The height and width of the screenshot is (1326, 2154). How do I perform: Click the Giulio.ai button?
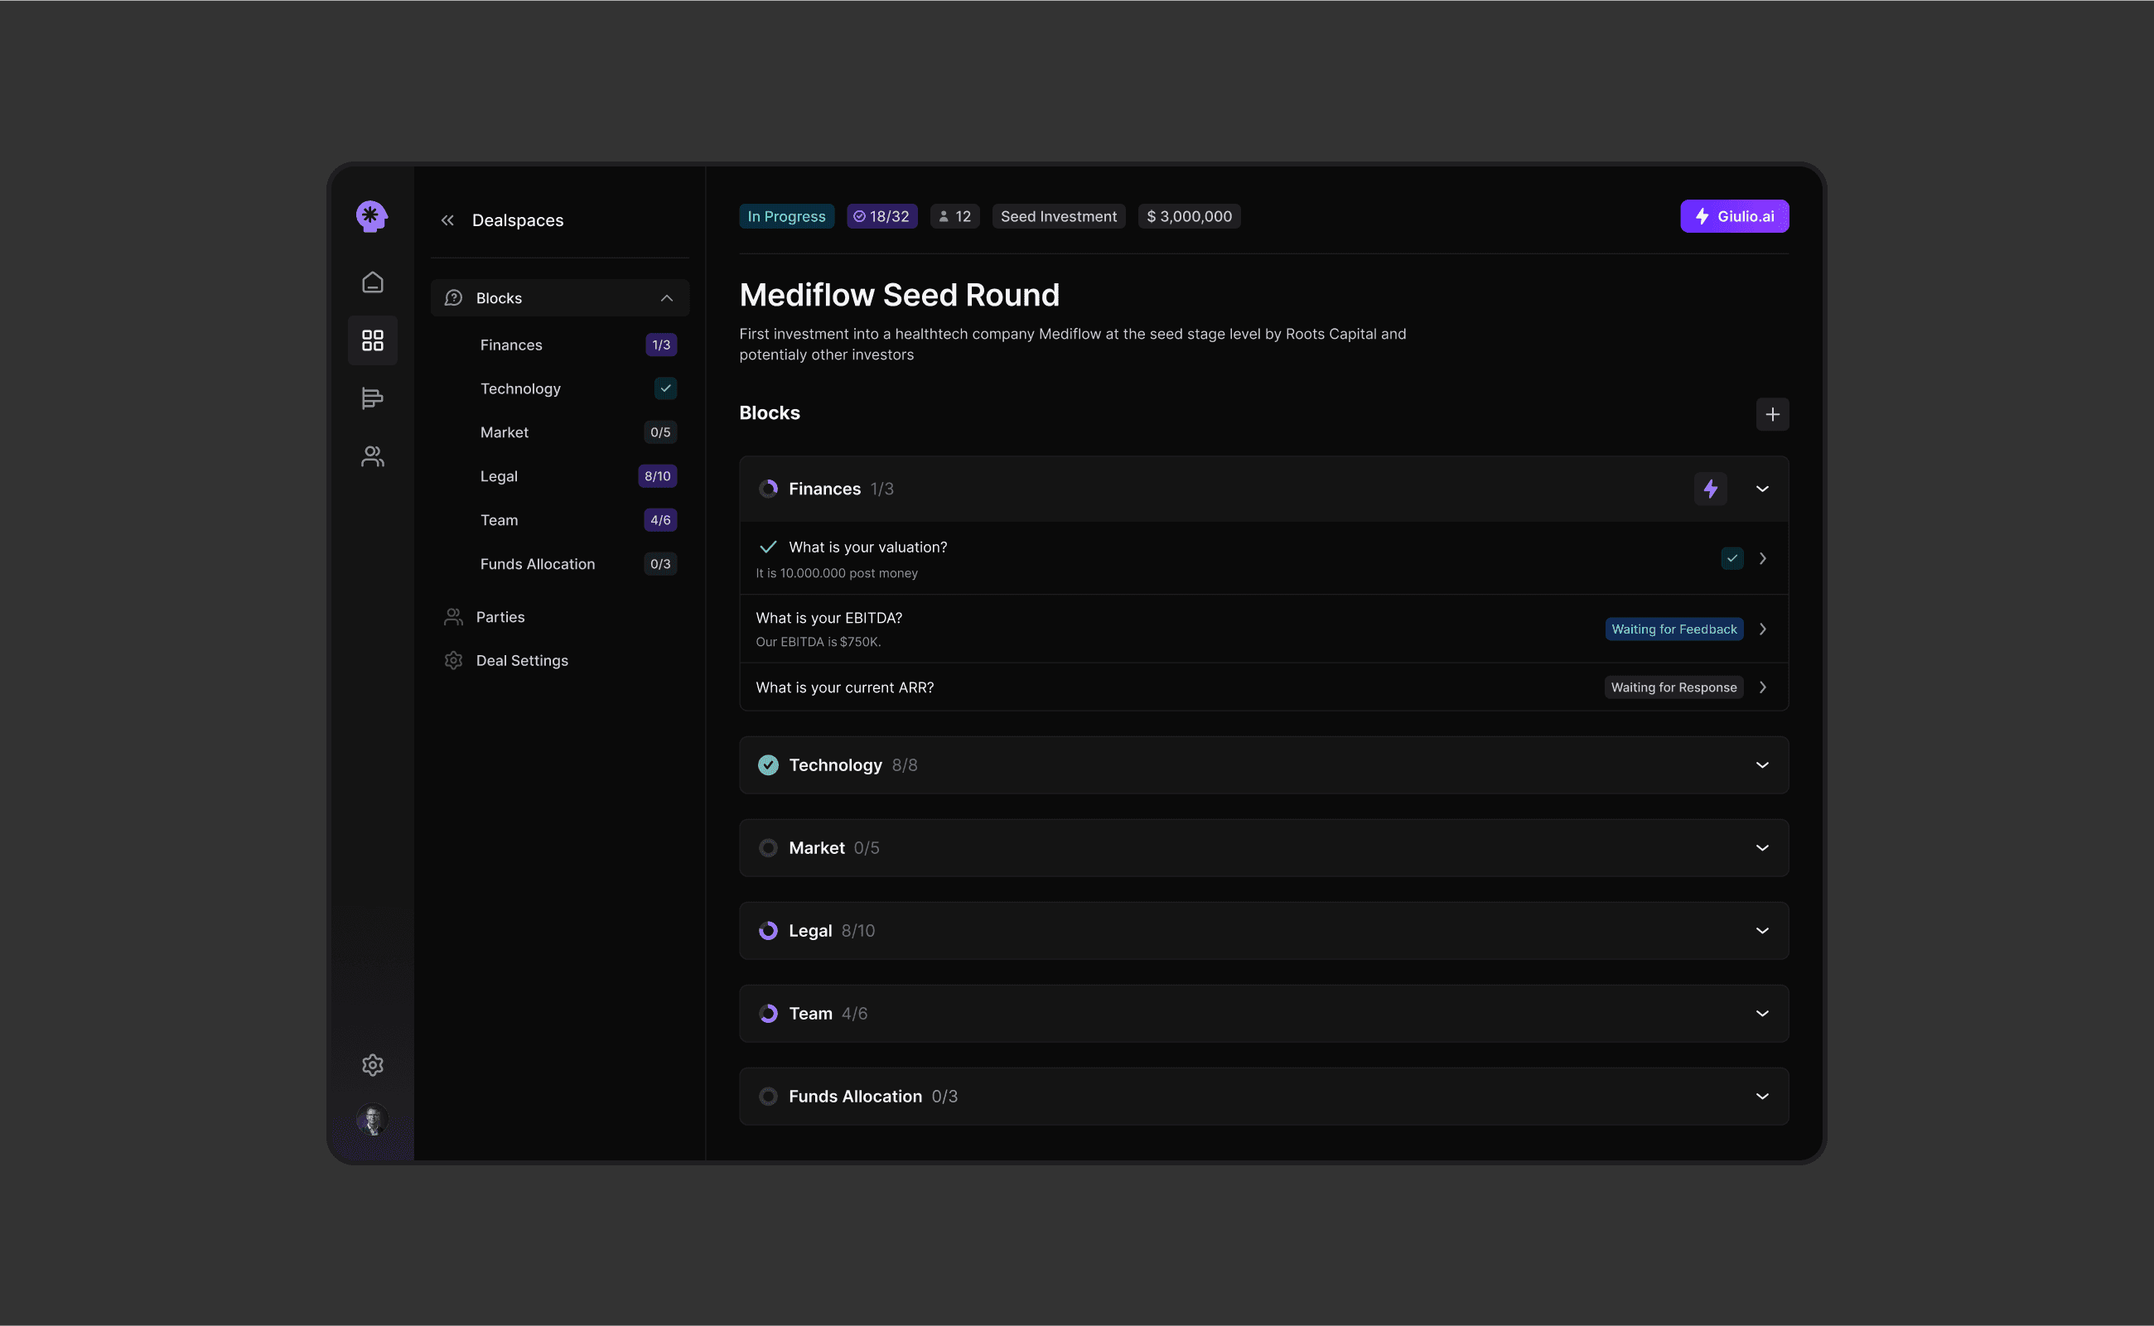click(1733, 217)
